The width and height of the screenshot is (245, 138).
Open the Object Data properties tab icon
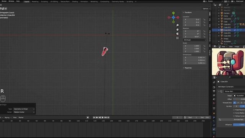214,133
